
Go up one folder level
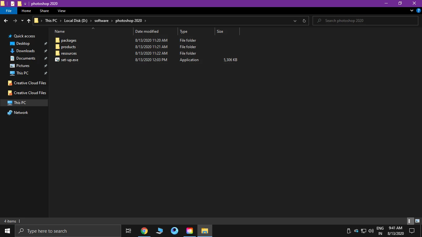coord(29,21)
